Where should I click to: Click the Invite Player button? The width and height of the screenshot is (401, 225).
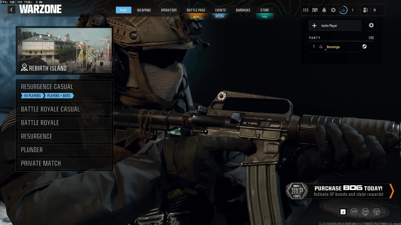335,26
